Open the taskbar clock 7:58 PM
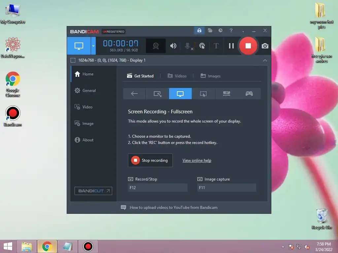 click(323, 247)
